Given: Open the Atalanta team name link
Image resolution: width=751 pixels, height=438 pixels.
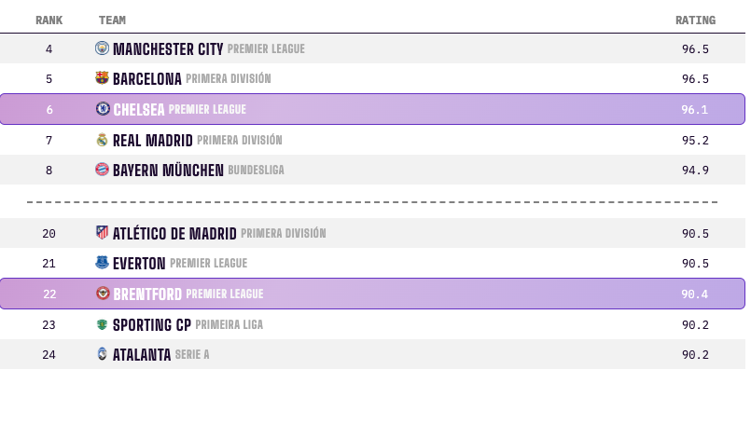Looking at the screenshot, I should pyautogui.click(x=142, y=355).
